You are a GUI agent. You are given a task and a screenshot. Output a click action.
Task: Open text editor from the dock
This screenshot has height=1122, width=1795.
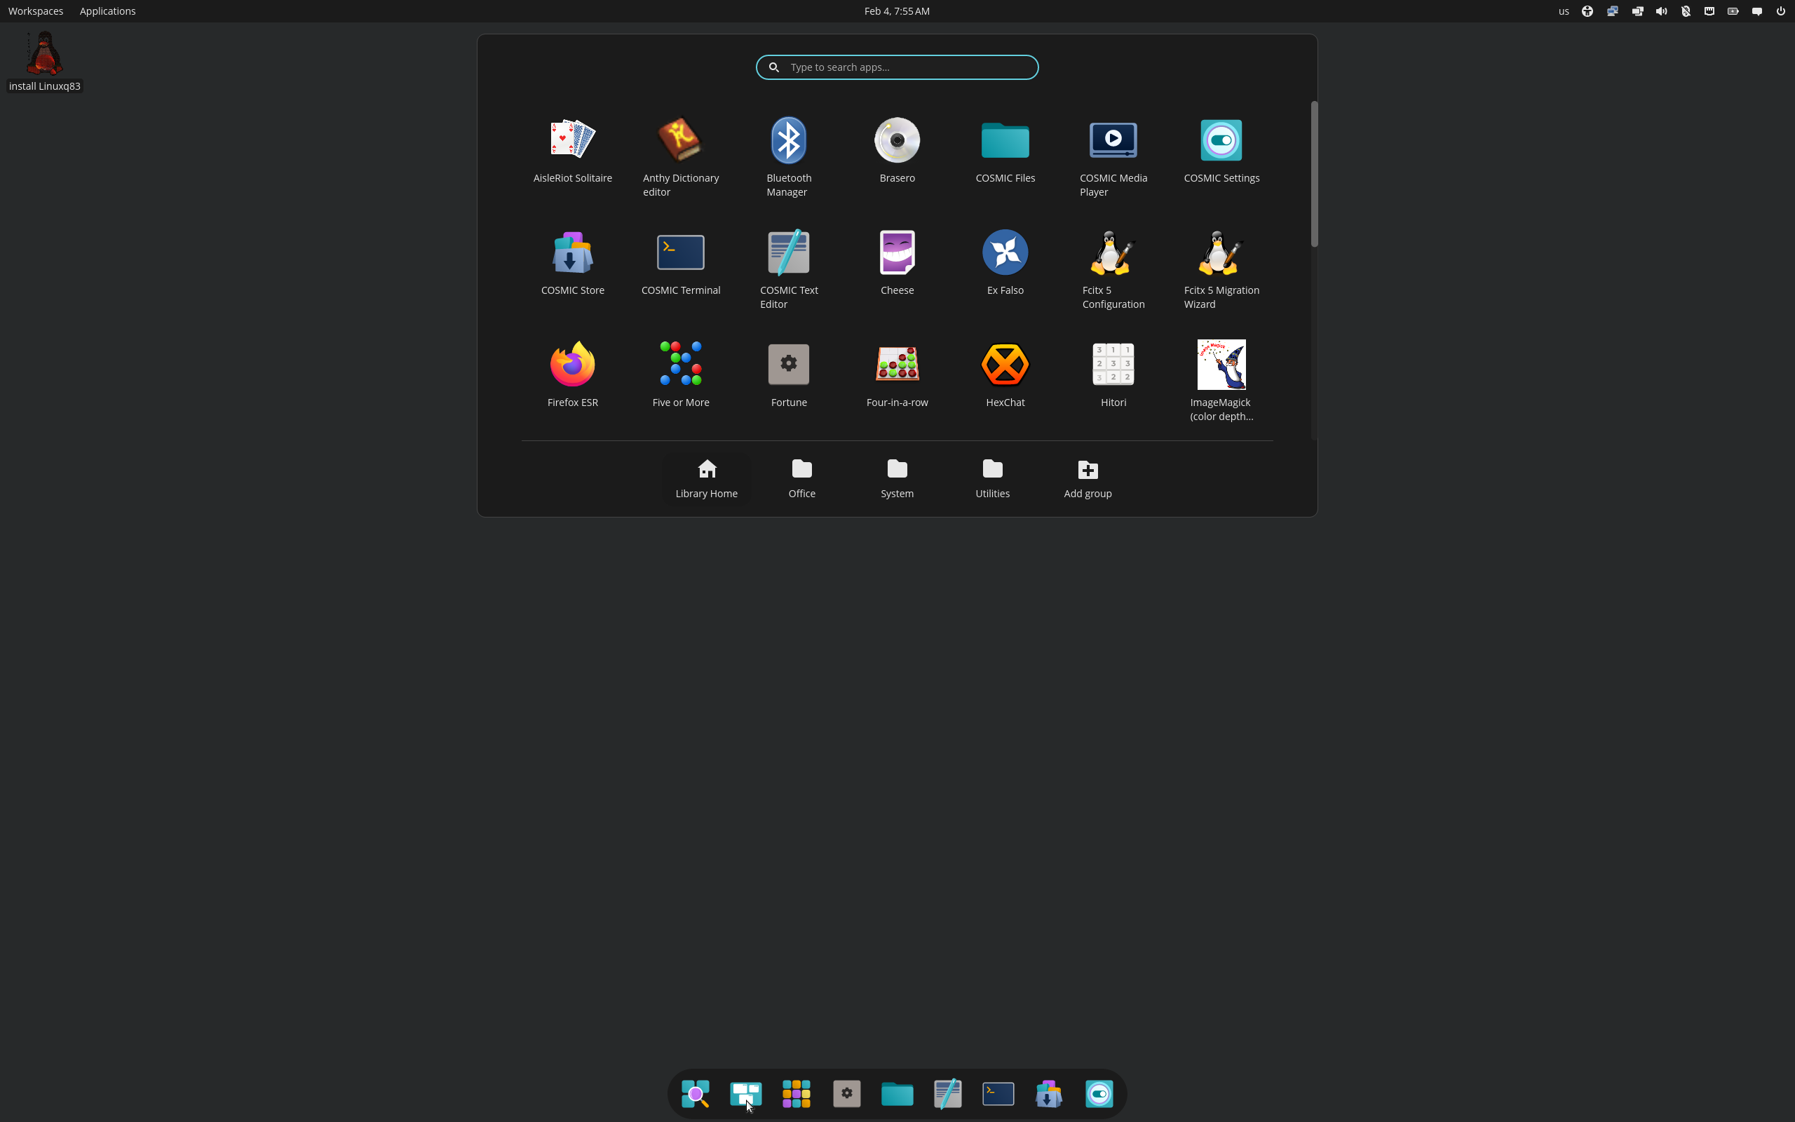pyautogui.click(x=947, y=1093)
